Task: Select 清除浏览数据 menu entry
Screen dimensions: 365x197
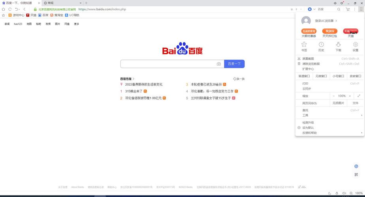Action: (x=329, y=64)
